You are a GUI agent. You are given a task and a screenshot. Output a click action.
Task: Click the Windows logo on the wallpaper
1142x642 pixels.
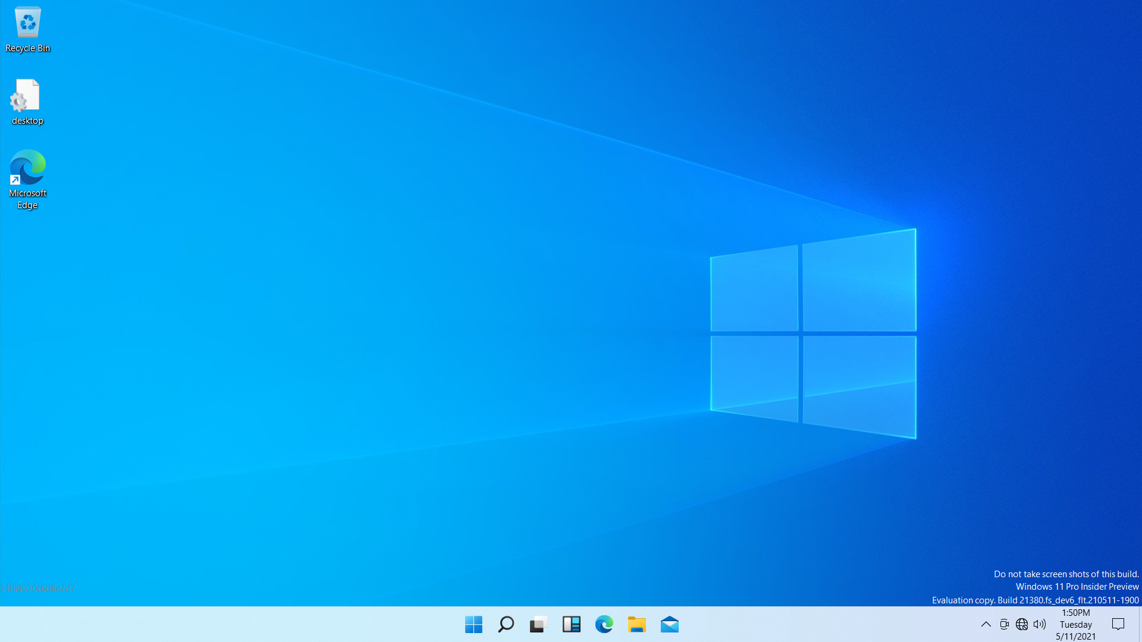tap(813, 333)
